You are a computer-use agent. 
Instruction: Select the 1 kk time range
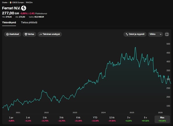[45, 119]
